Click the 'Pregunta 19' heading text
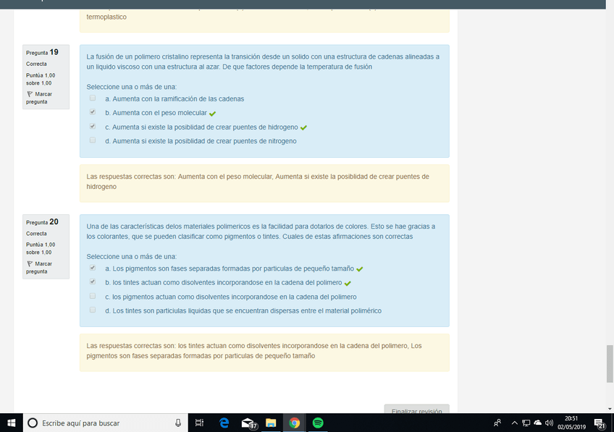This screenshot has width=614, height=432. pyautogui.click(x=42, y=52)
